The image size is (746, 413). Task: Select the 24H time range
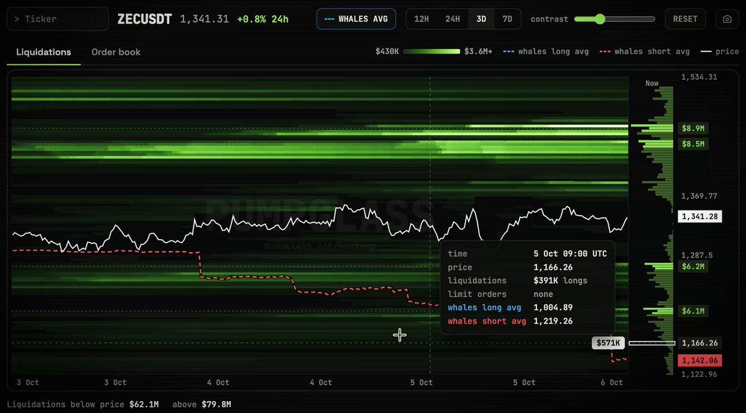[453, 19]
